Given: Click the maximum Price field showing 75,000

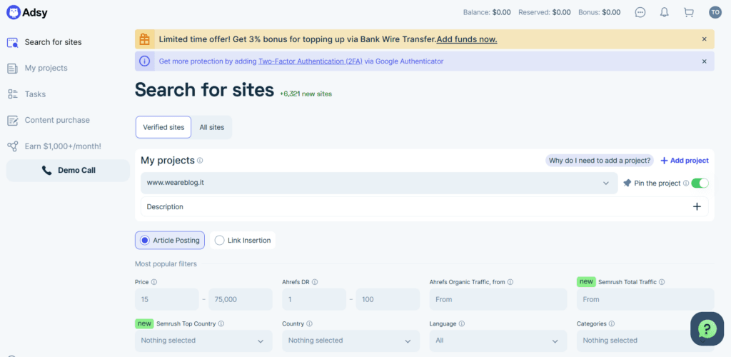Looking at the screenshot, I should (241, 299).
